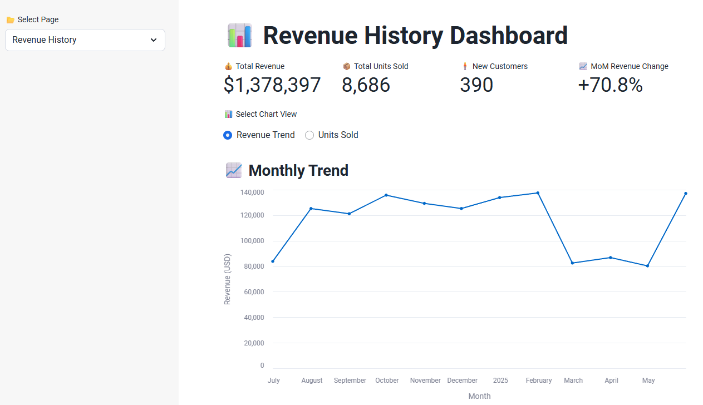This screenshot has height=405, width=703.
Task: Click the March data point on line chart
Action: click(572, 263)
